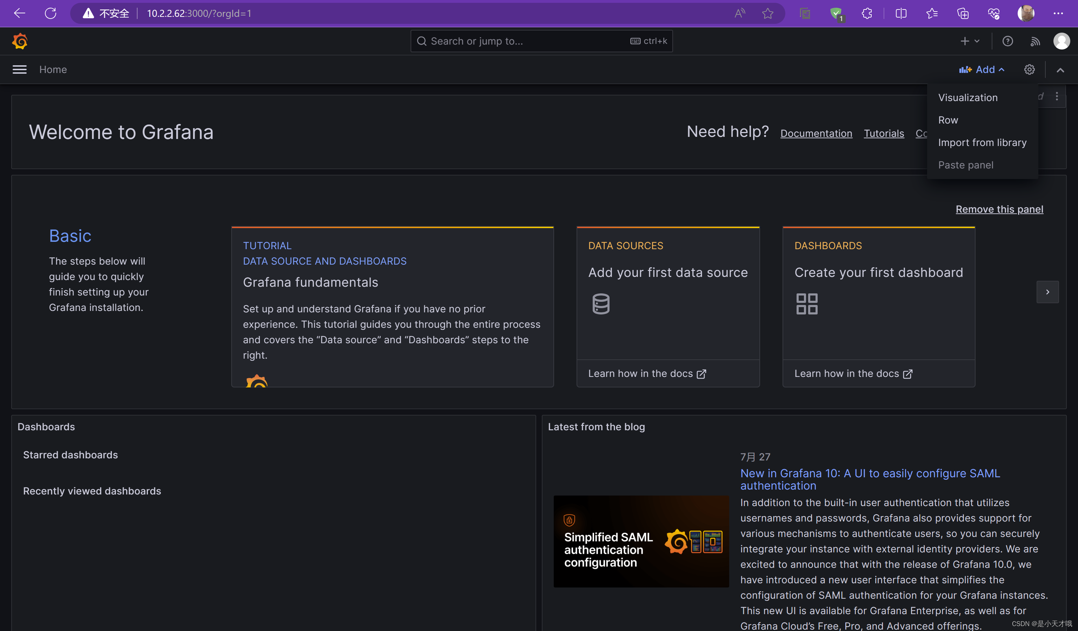Click the user profile avatar

pos(1061,41)
